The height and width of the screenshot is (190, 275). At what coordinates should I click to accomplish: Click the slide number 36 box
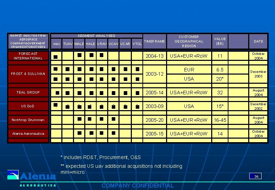click(x=255, y=176)
